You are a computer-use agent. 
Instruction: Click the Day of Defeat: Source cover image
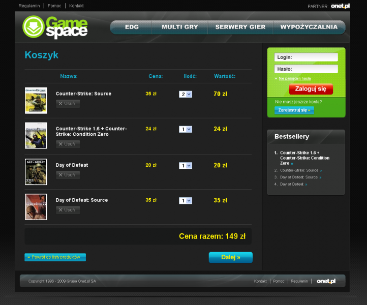tap(36, 207)
